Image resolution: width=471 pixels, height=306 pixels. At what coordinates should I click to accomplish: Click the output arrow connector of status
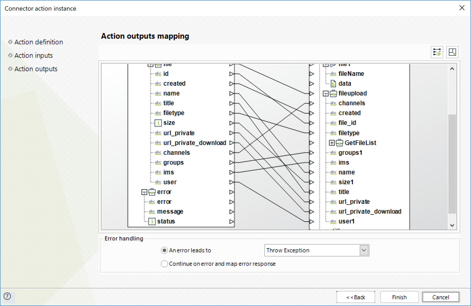pyautogui.click(x=231, y=221)
